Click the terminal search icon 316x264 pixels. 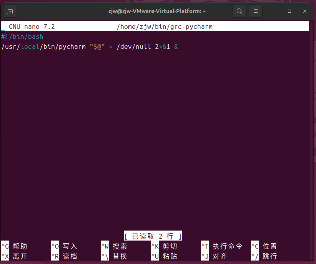pyautogui.click(x=239, y=11)
